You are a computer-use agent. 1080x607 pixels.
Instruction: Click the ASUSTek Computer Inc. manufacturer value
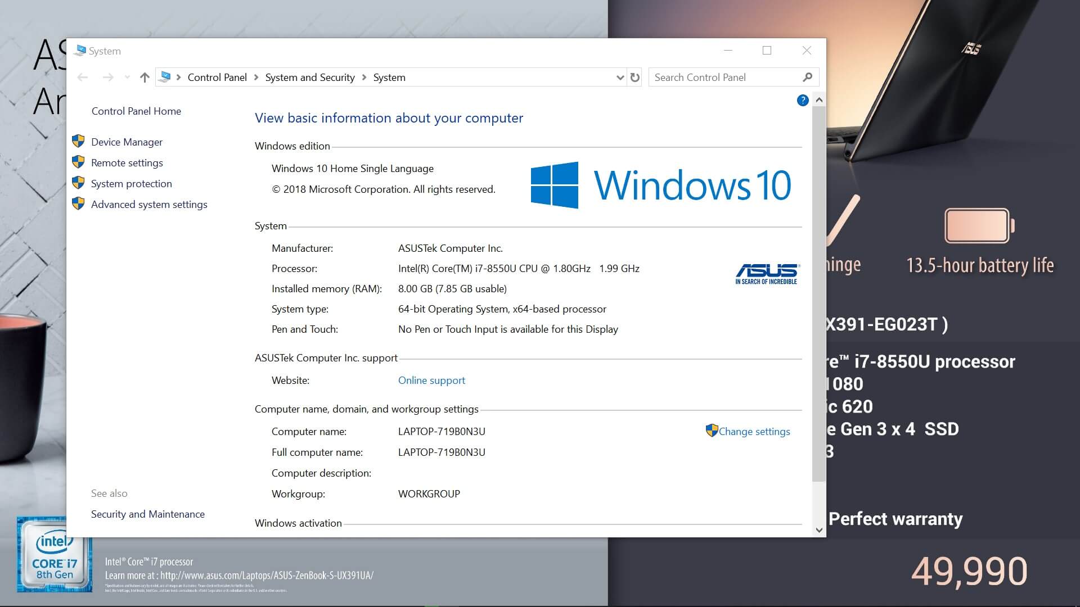tap(451, 248)
